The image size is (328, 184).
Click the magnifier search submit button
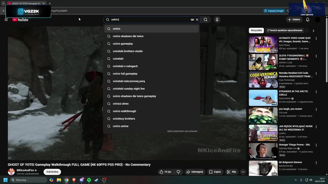point(206,20)
